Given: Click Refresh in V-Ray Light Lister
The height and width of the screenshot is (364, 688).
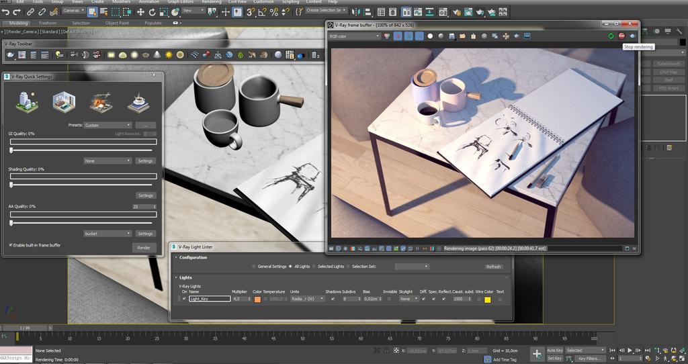Looking at the screenshot, I should (x=493, y=267).
